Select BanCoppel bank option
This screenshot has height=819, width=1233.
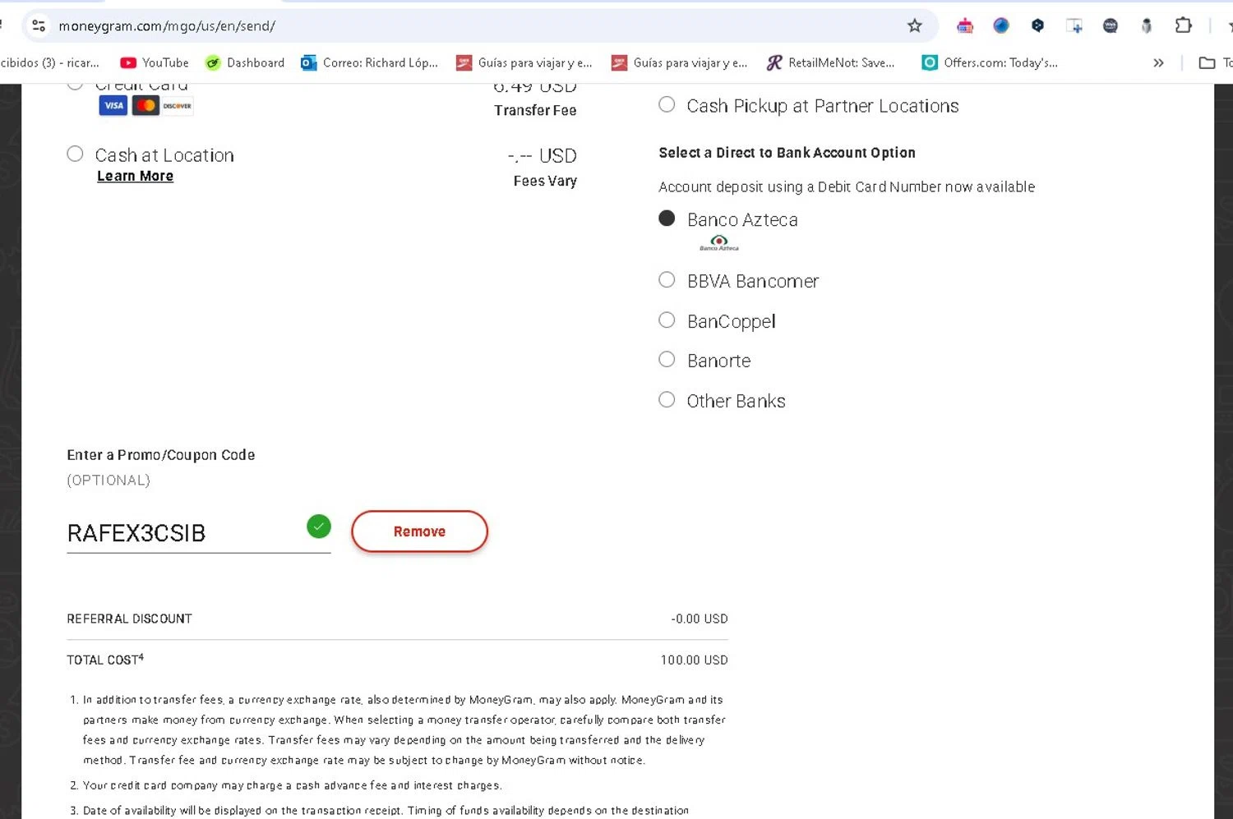click(667, 320)
